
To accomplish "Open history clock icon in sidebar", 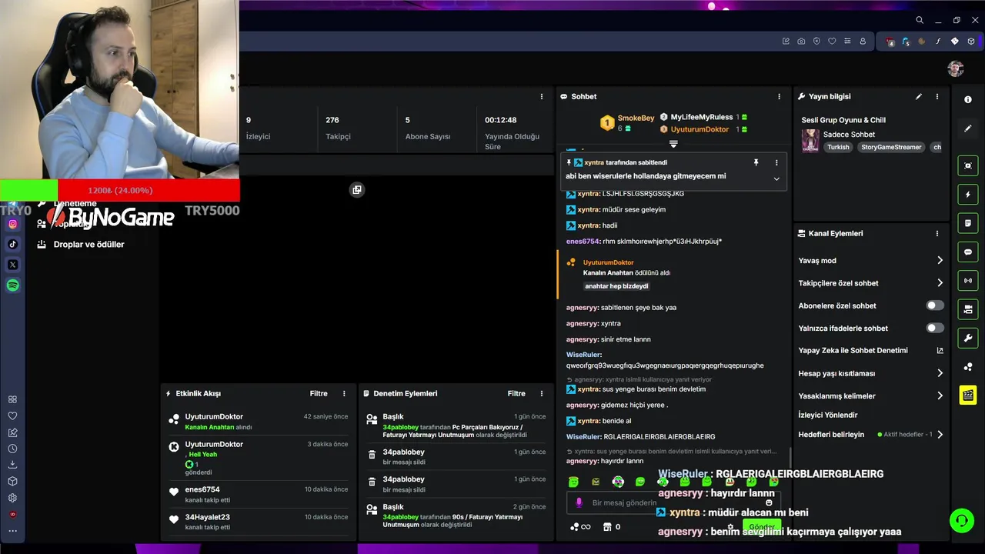I will pos(12,449).
